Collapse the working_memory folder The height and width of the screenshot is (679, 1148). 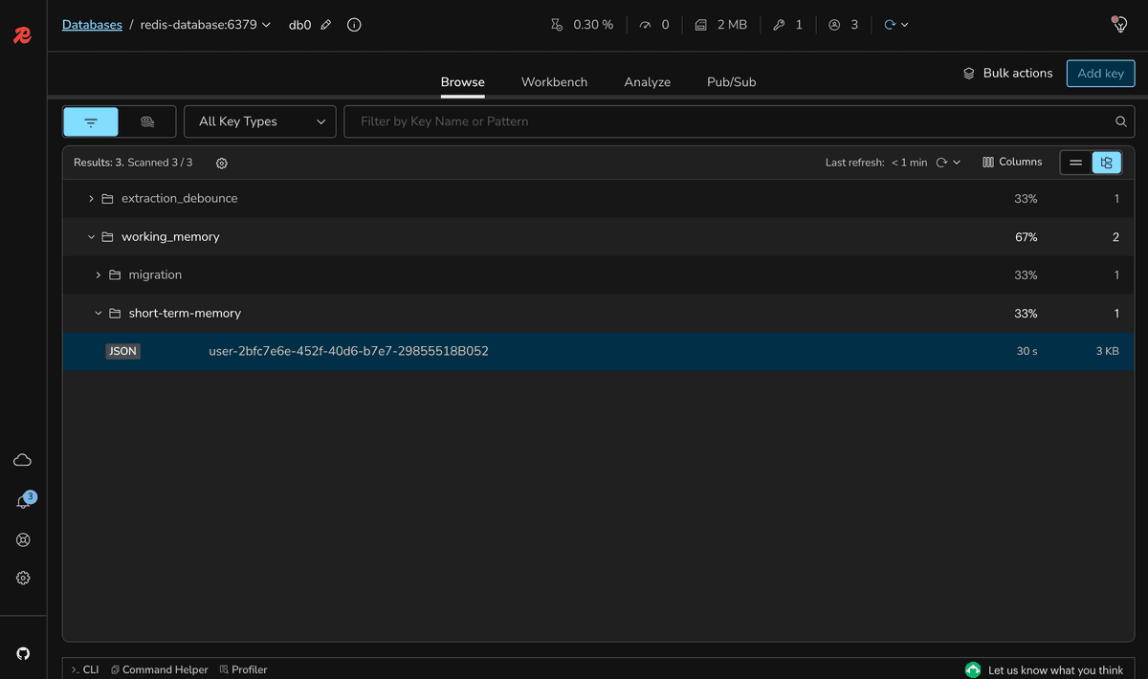tap(91, 236)
